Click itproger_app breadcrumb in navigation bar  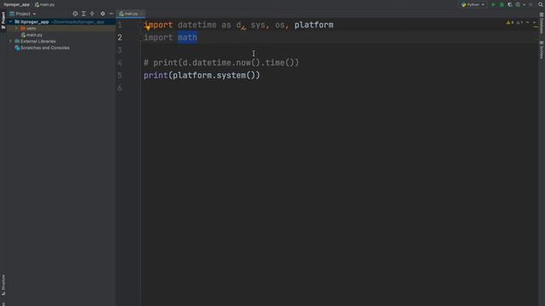tap(16, 4)
